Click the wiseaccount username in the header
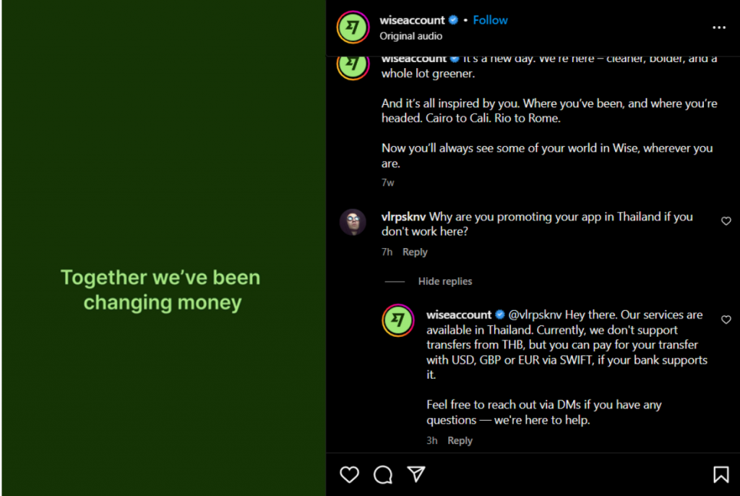 point(413,20)
